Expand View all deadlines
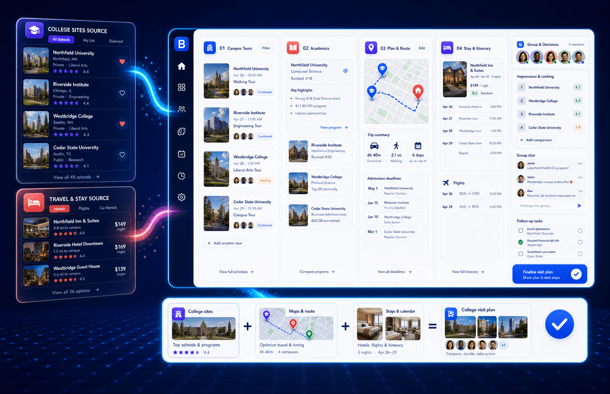The image size is (610, 394). click(394, 272)
